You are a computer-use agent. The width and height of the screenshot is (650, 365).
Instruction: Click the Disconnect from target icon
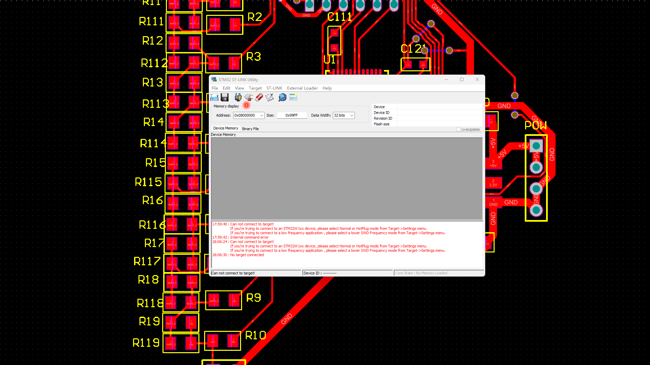(248, 98)
